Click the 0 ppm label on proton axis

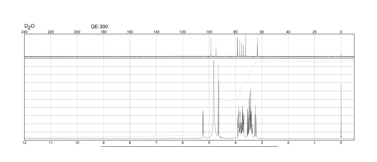pyautogui.click(x=341, y=143)
